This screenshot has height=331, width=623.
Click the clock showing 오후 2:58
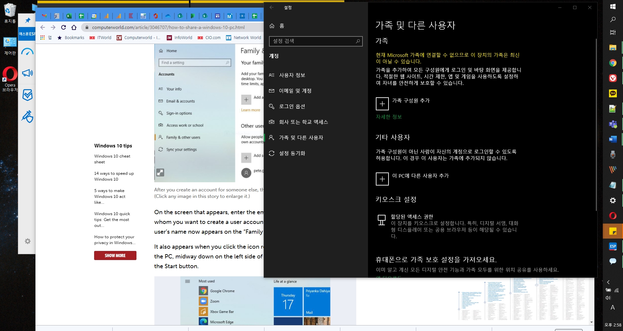[x=613, y=325]
